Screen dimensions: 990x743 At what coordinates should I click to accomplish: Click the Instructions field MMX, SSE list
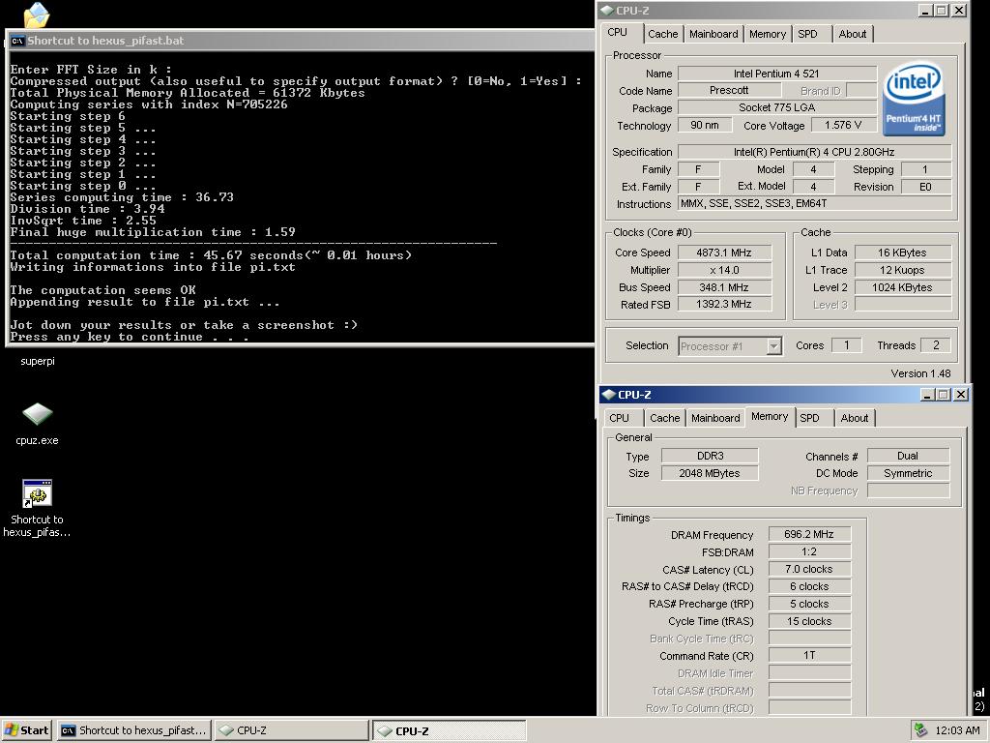click(814, 203)
